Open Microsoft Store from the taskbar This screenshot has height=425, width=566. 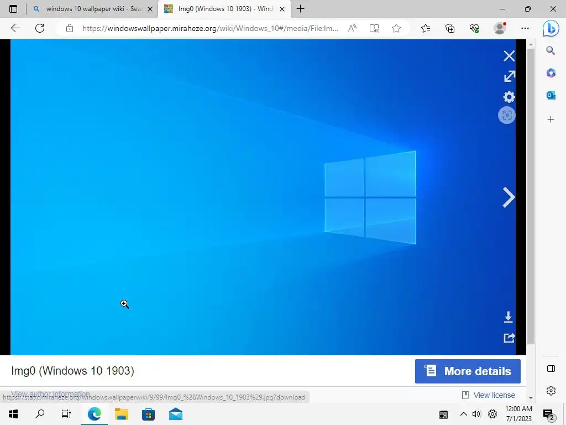pos(148,414)
